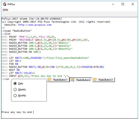Choose the RadioButton1 text label
The height and width of the screenshot is (119, 139).
60,80
